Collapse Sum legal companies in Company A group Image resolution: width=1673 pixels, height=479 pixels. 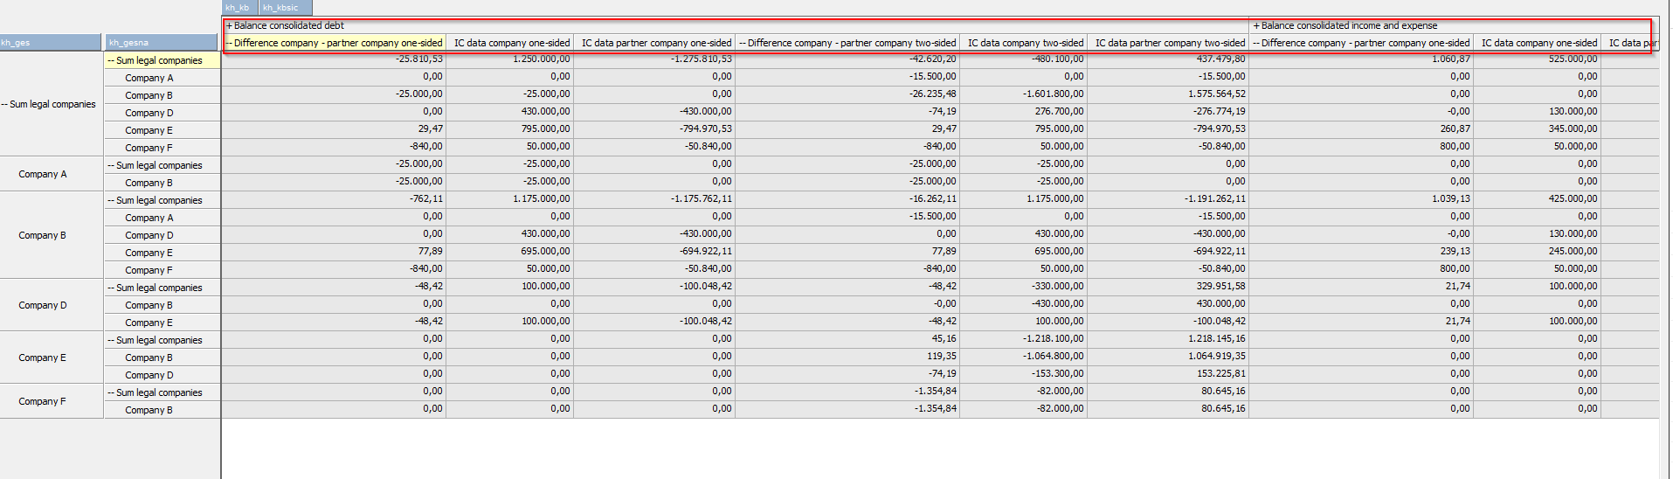click(x=111, y=166)
